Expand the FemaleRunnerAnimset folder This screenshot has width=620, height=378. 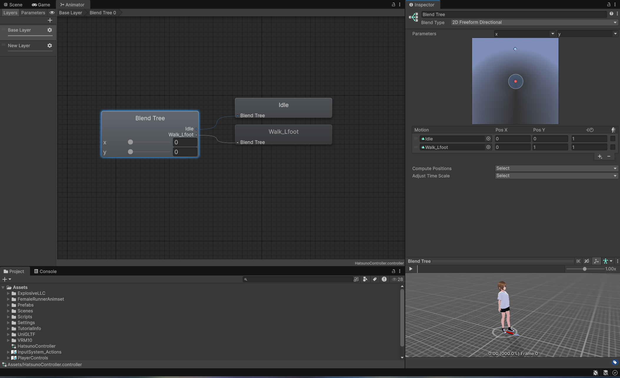click(x=8, y=299)
